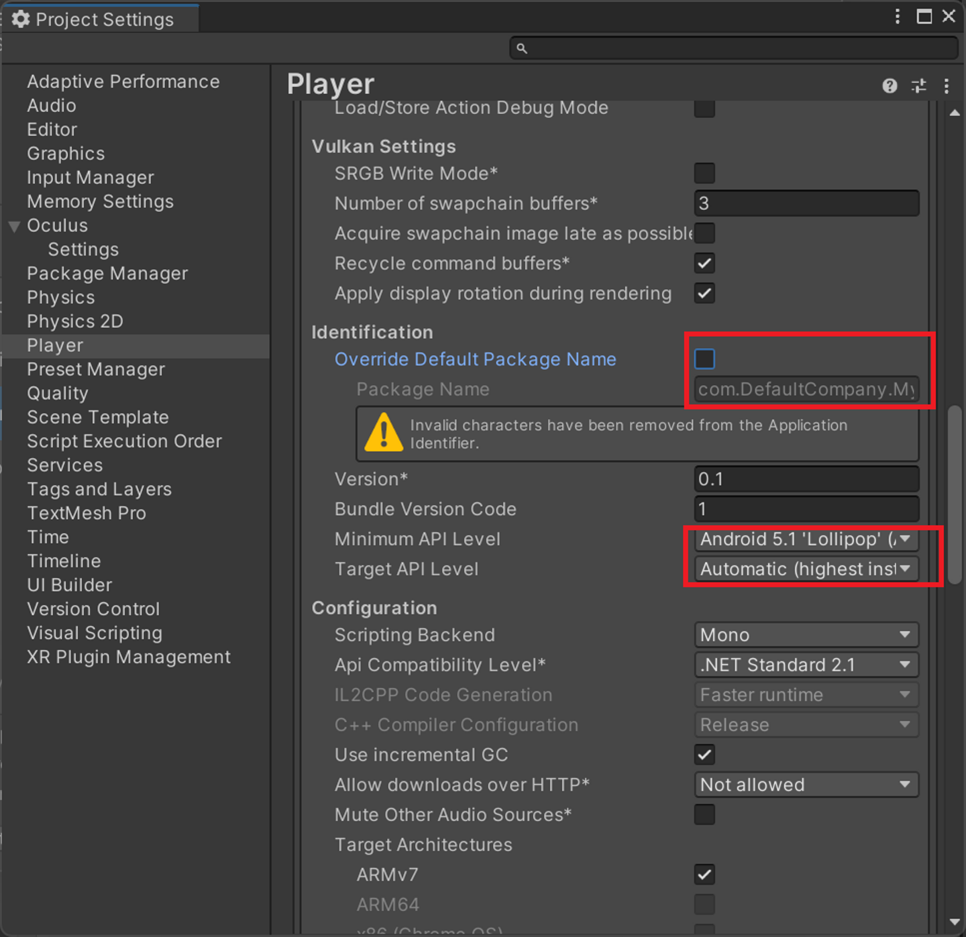The height and width of the screenshot is (937, 966).
Task: Click the search magnifier icon
Action: [522, 48]
